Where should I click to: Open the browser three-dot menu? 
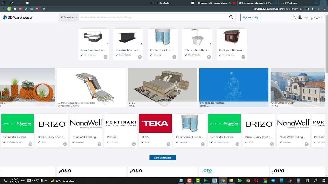(x=4, y=9)
